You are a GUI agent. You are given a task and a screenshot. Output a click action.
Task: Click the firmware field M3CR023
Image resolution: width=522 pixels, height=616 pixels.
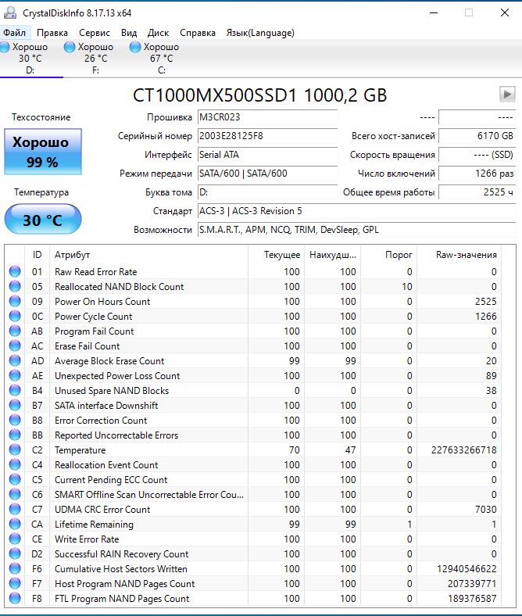click(x=267, y=117)
